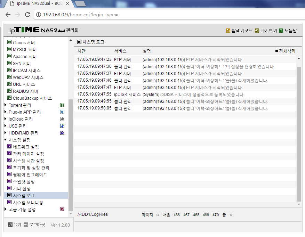Click the next pages » arrow

(x=231, y=215)
